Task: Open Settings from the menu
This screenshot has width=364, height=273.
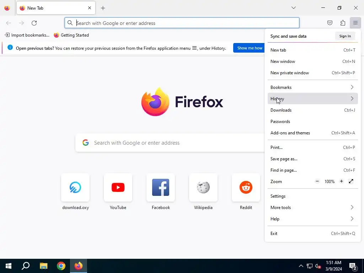Action: [313, 196]
